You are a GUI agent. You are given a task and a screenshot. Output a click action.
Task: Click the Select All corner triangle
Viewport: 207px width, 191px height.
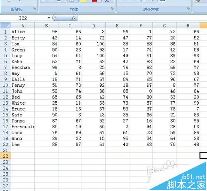(5, 25)
